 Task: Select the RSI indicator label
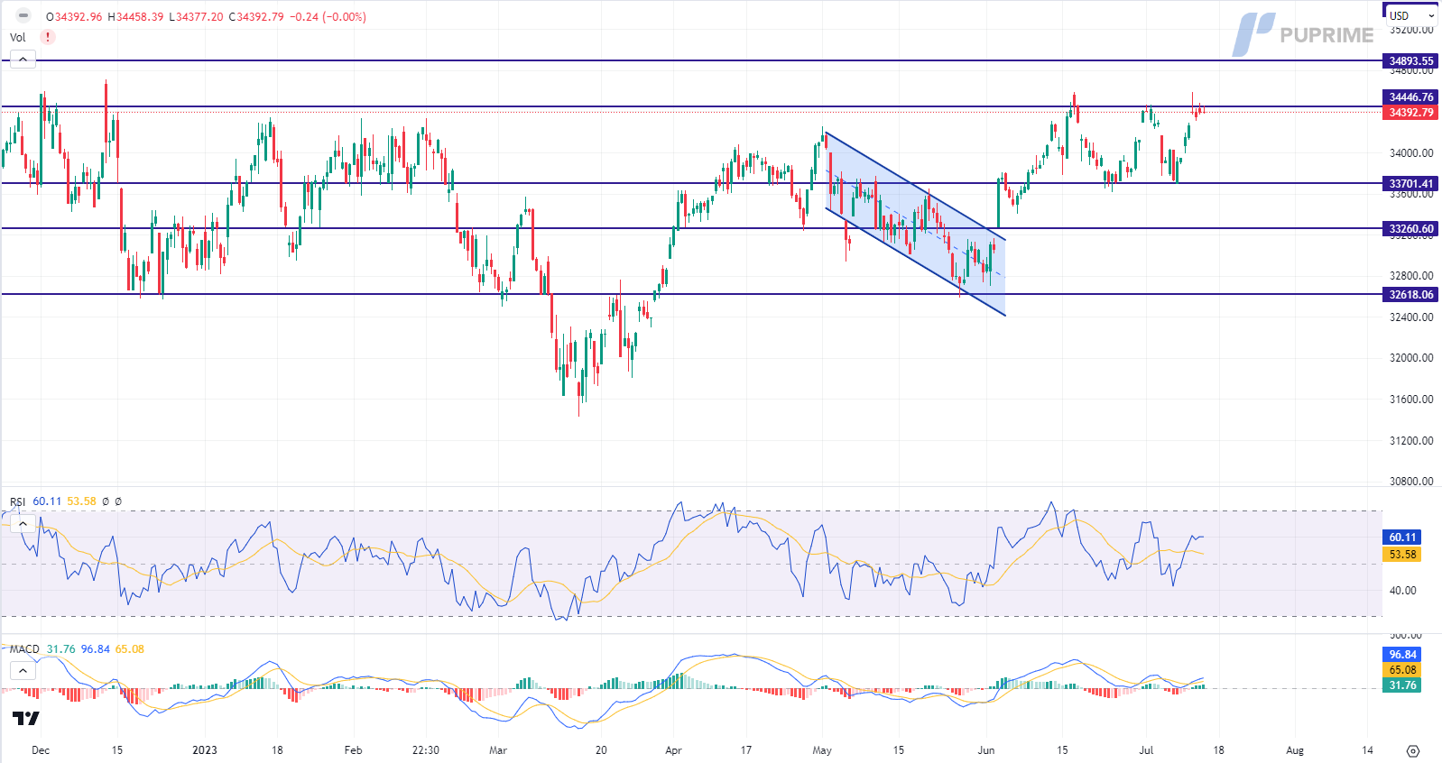point(18,501)
